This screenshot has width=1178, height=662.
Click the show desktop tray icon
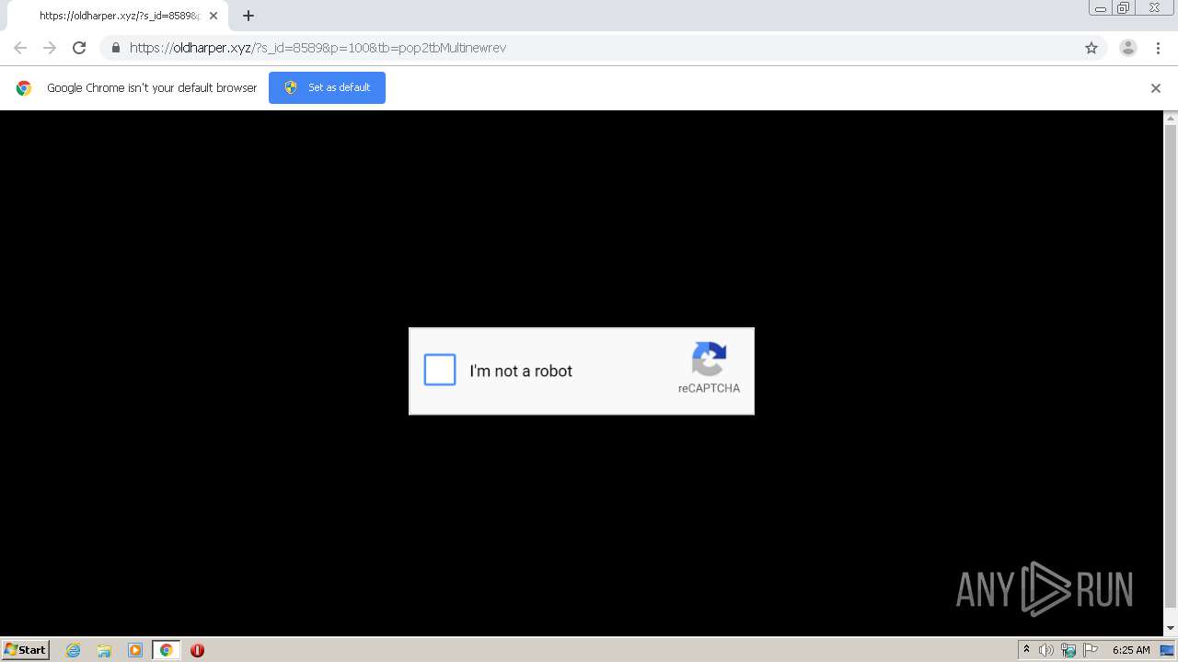click(x=1167, y=650)
